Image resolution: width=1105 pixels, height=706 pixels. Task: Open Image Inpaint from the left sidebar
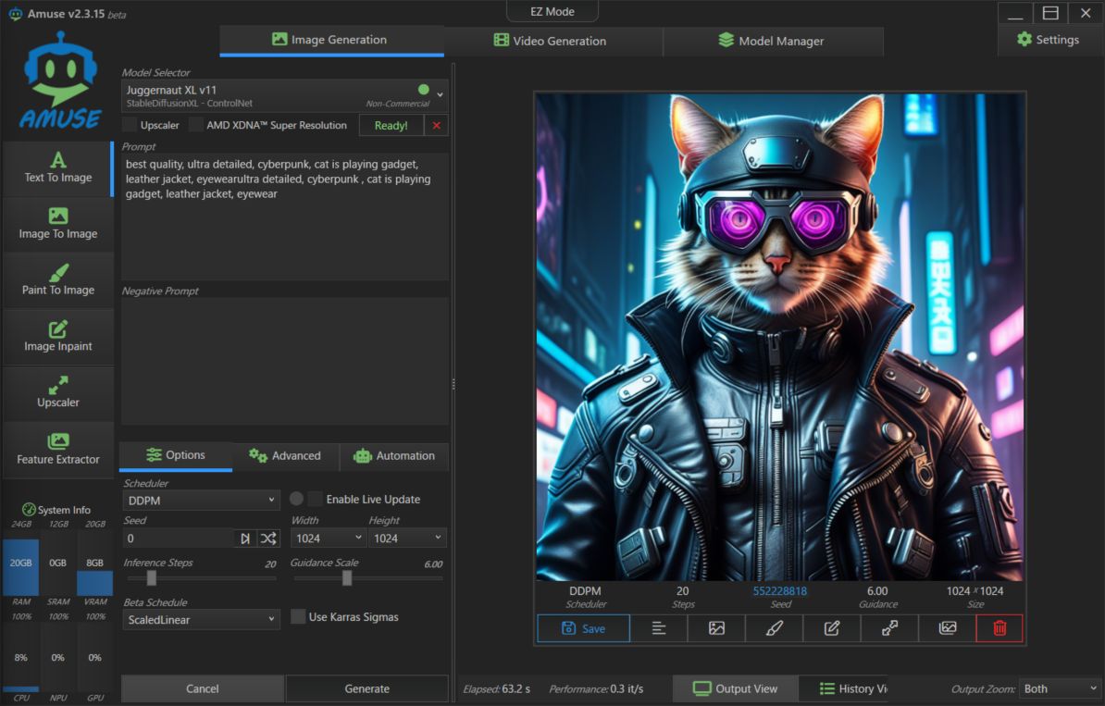tap(58, 336)
